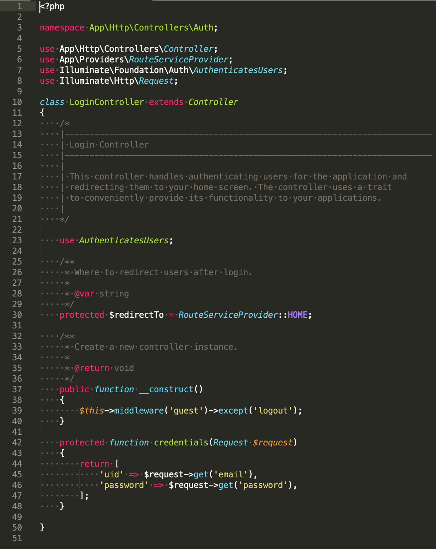Click line number 30 in the gutter
Image resolution: width=436 pixels, height=549 pixels.
coord(17,315)
